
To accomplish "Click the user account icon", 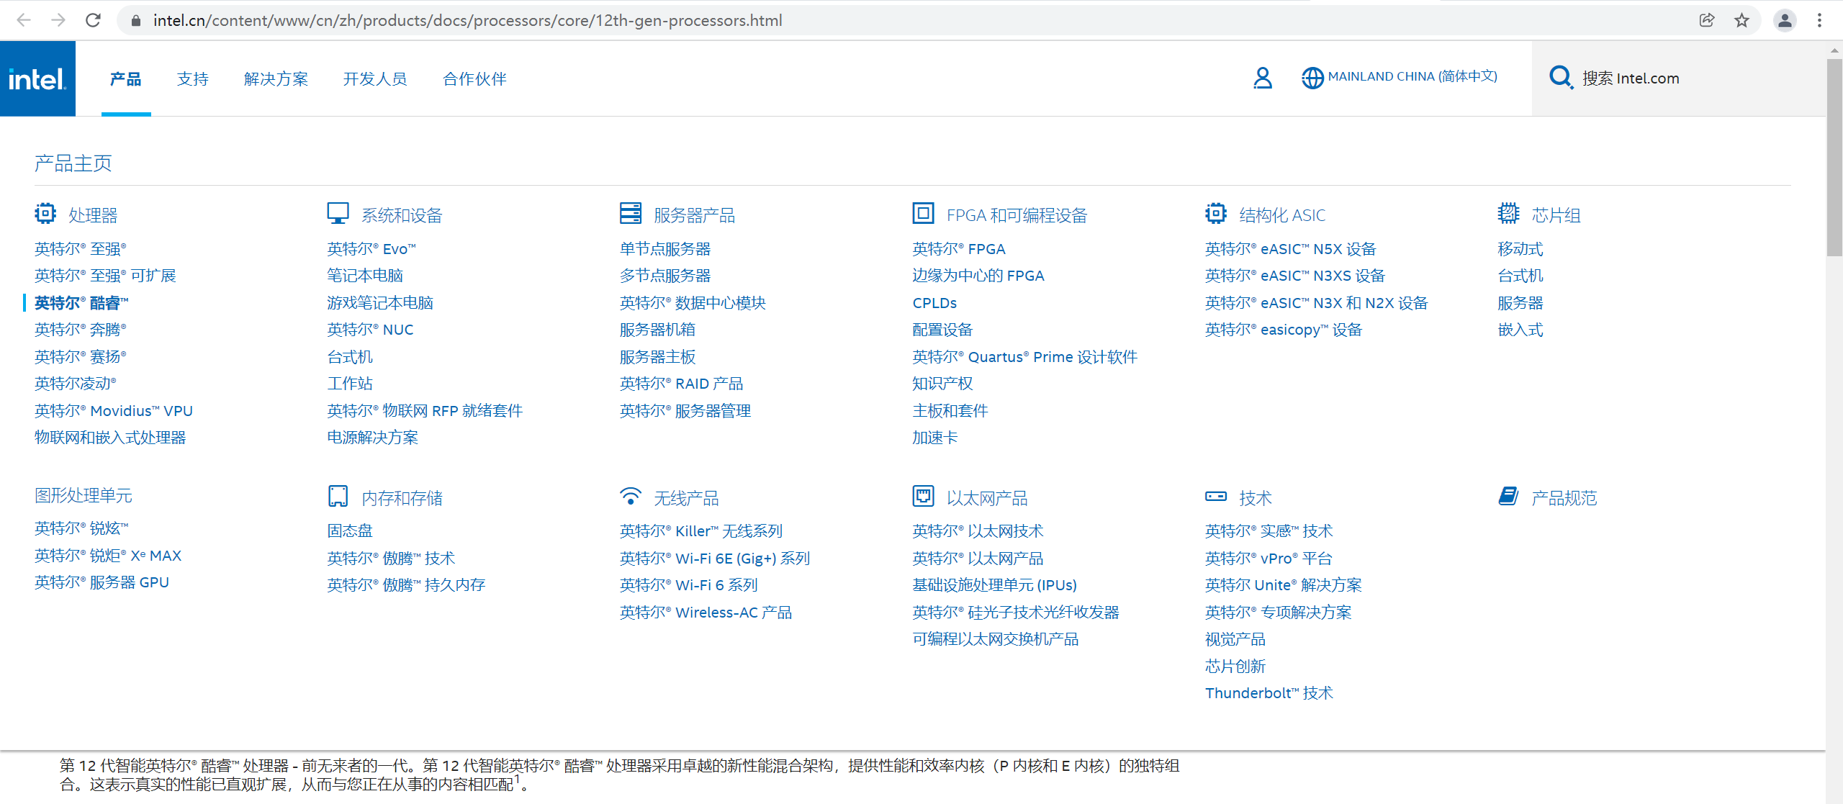I will click(x=1262, y=78).
